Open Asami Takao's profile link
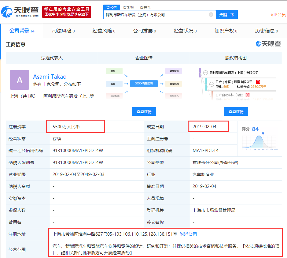 (x=50, y=77)
